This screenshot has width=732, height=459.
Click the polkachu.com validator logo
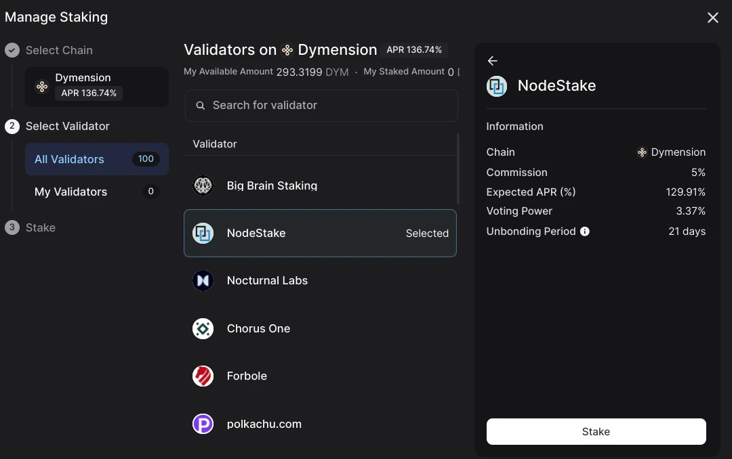(x=203, y=424)
